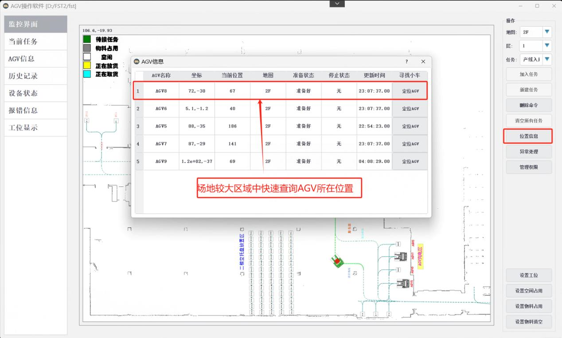The image size is (562, 338).
Task: Click the 停止状态 column header
Action: click(339, 75)
